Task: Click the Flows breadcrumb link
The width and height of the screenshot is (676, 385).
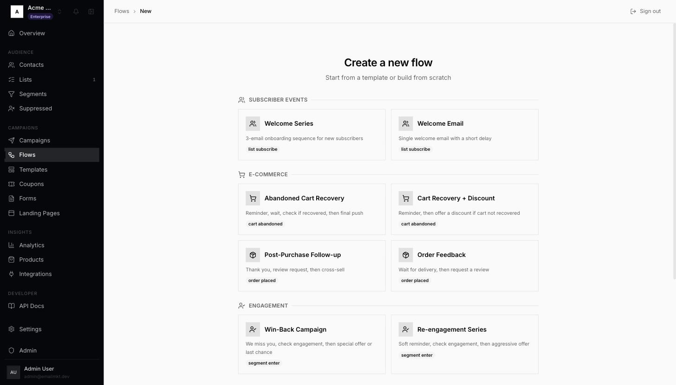Action: pyautogui.click(x=122, y=11)
